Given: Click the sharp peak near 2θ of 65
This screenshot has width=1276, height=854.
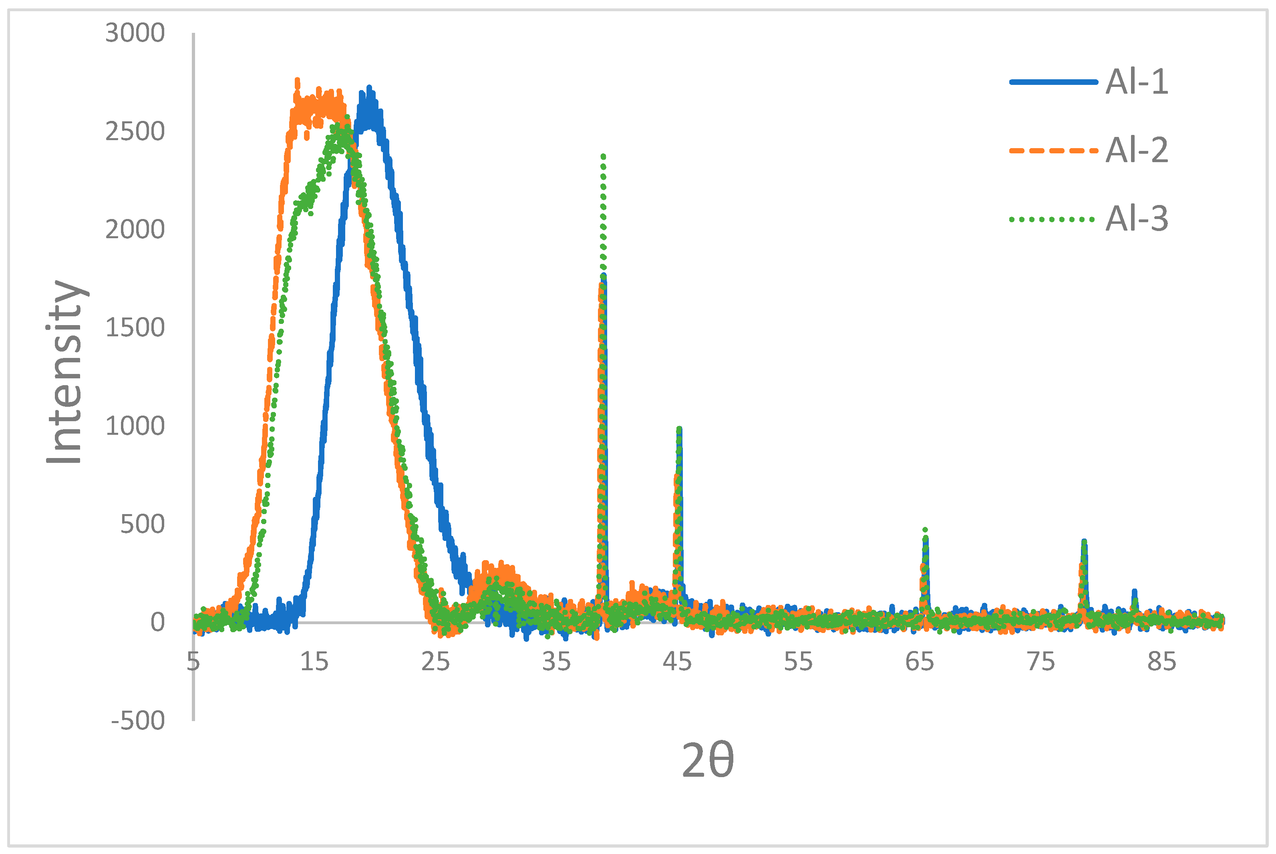Looking at the screenshot, I should (x=925, y=530).
